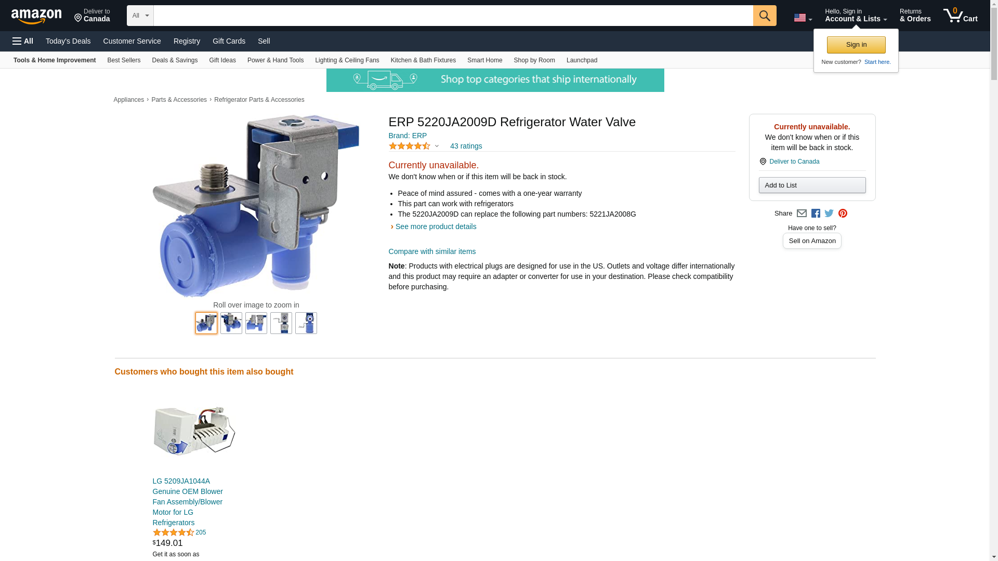Open the Amazon logo home link
The height and width of the screenshot is (561, 998).
(36, 16)
